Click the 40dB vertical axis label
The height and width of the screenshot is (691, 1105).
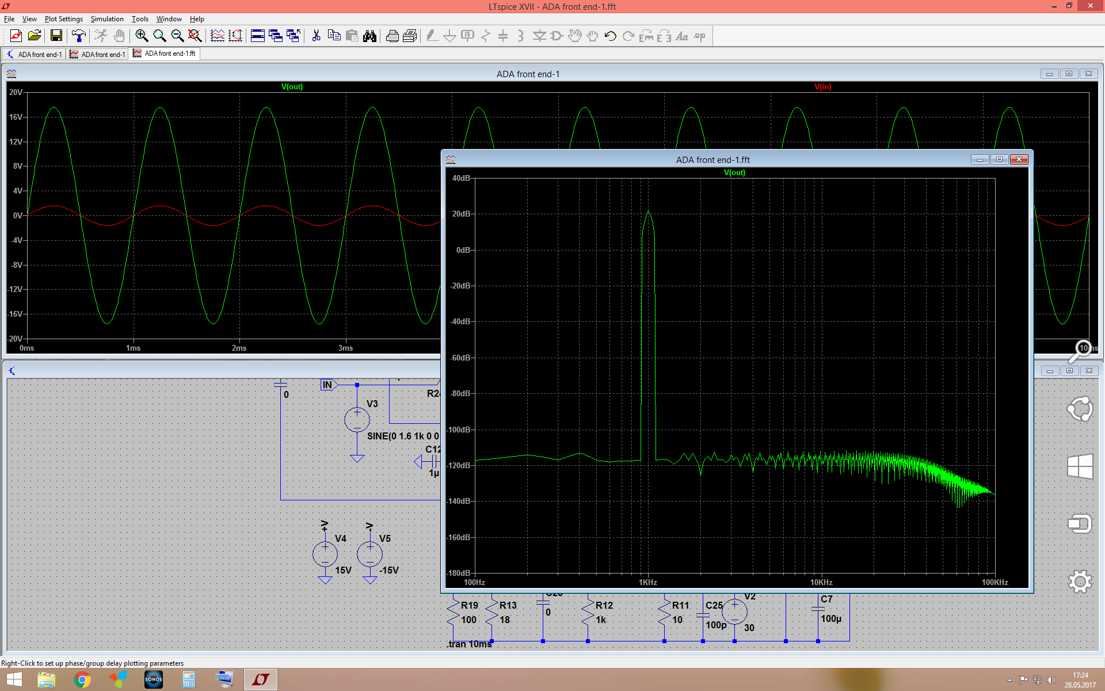coord(461,178)
